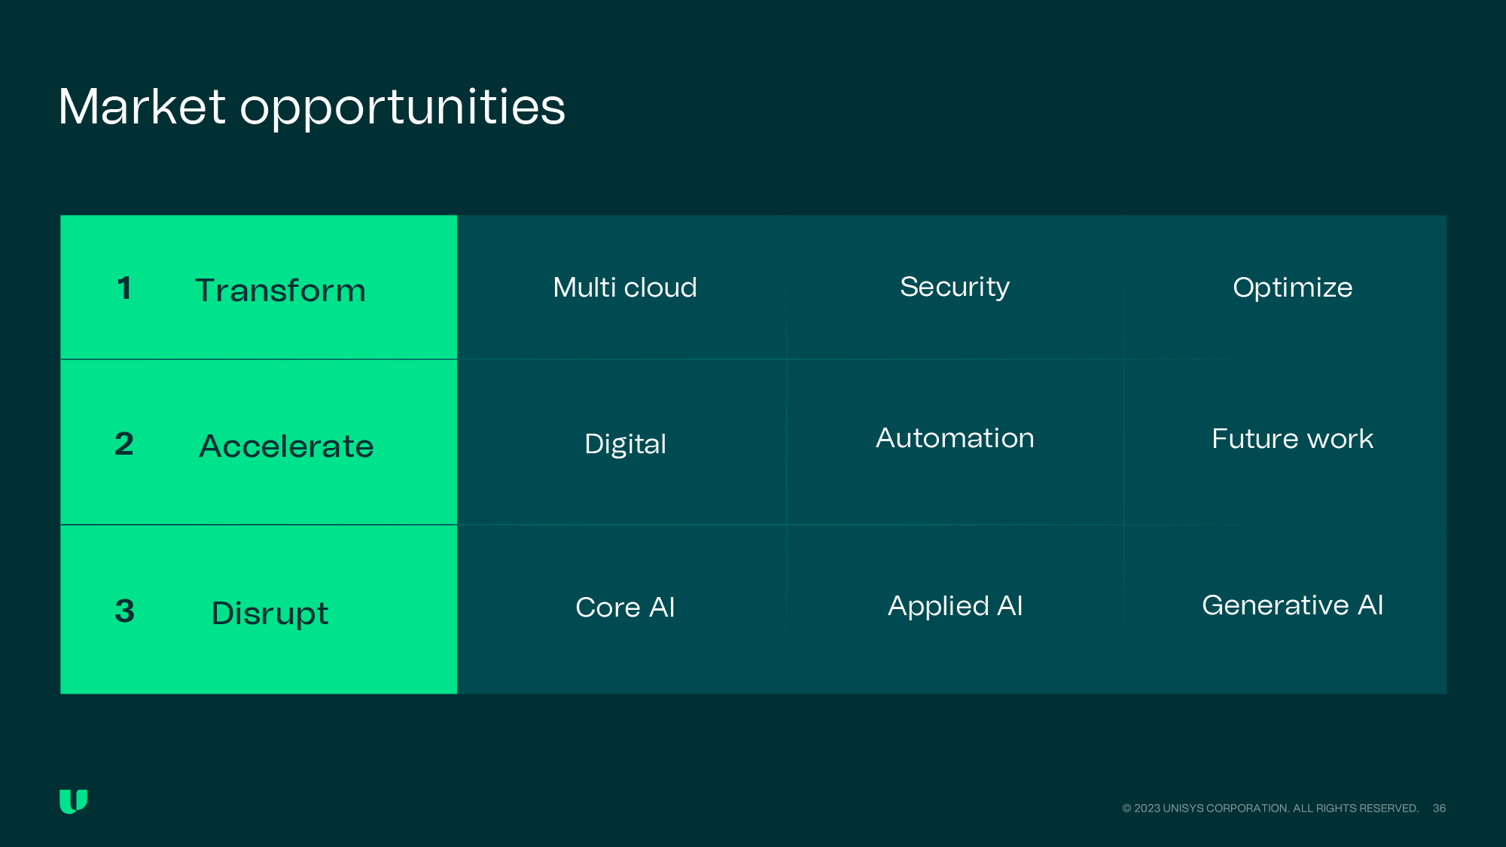Click the Future work cell
Viewport: 1506px width, 847px height.
pyautogui.click(x=1292, y=439)
